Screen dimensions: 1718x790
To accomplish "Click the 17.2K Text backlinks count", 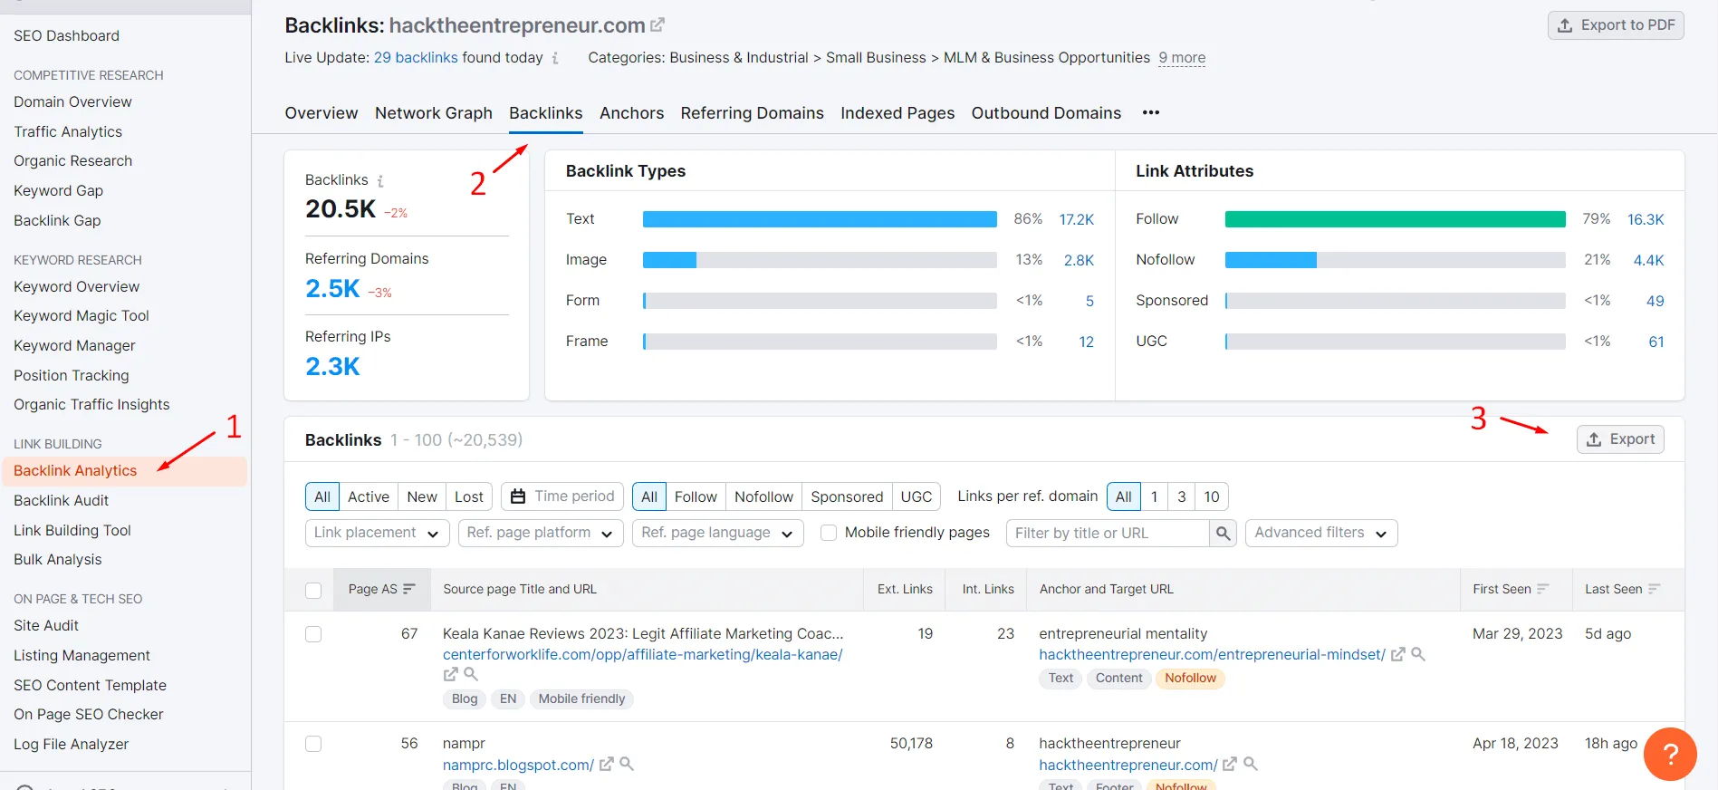I will 1077,219.
